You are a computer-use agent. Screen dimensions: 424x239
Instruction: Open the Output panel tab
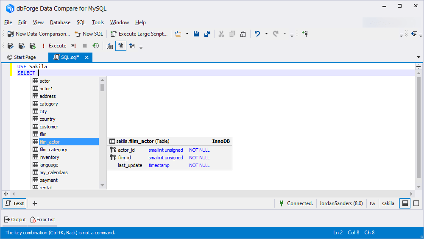point(15,220)
